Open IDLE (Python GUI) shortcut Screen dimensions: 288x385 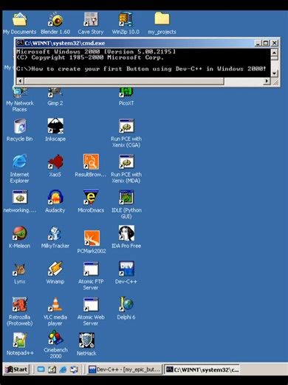pyautogui.click(x=126, y=204)
